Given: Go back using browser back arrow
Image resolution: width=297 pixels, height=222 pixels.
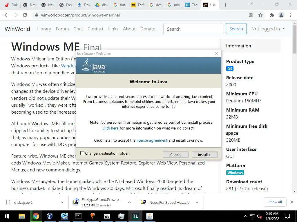Looking at the screenshot, I should [x=6, y=15].
